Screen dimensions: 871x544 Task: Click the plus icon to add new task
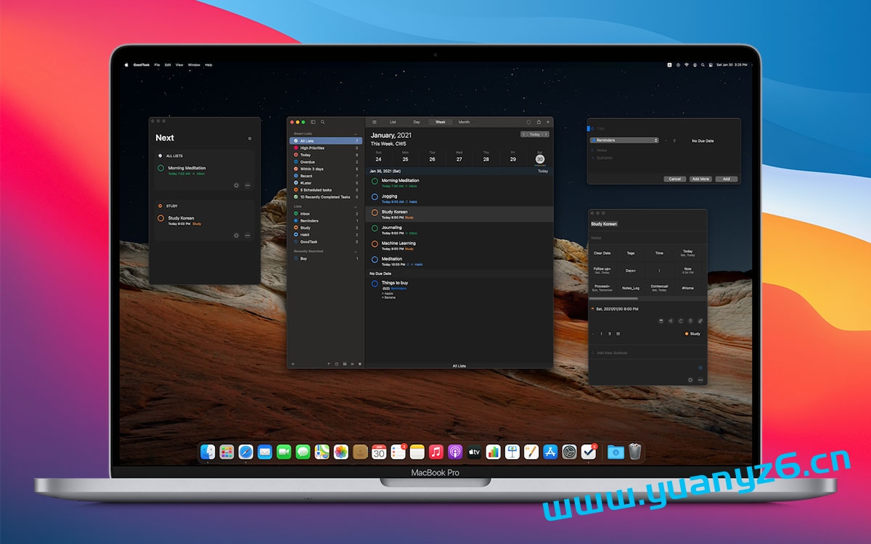point(548,122)
